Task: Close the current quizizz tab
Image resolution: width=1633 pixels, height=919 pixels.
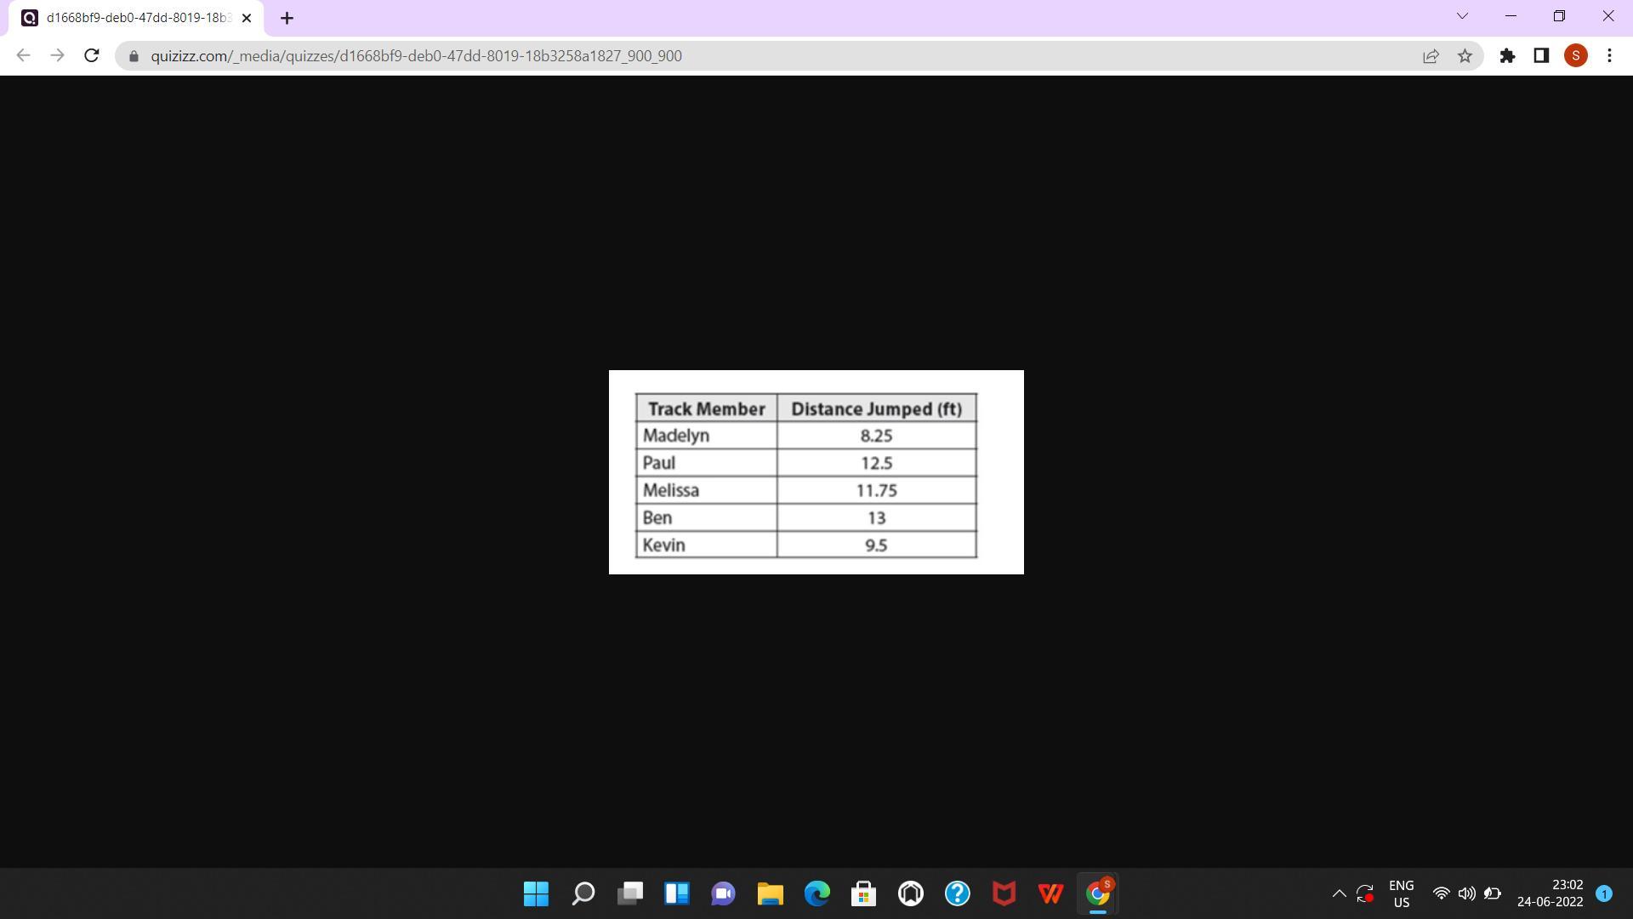Action: coord(247,18)
